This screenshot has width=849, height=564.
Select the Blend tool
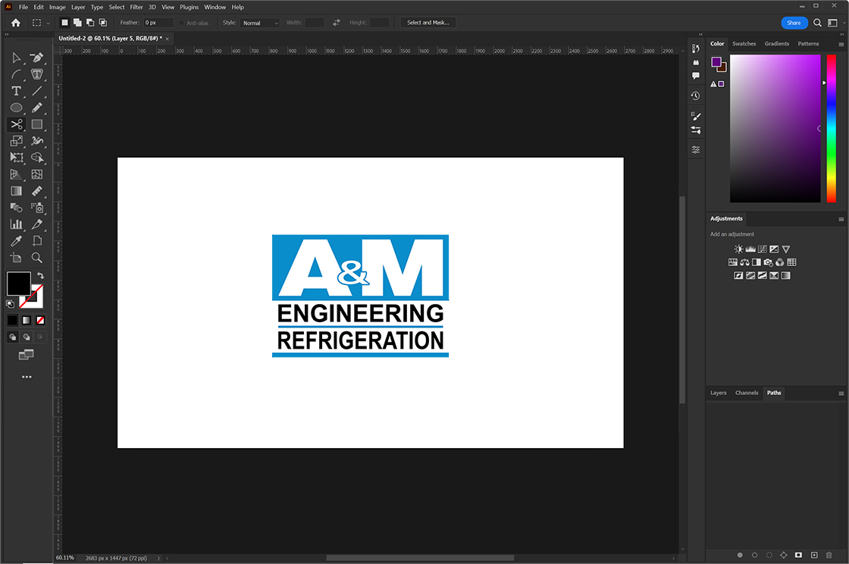tap(16, 208)
